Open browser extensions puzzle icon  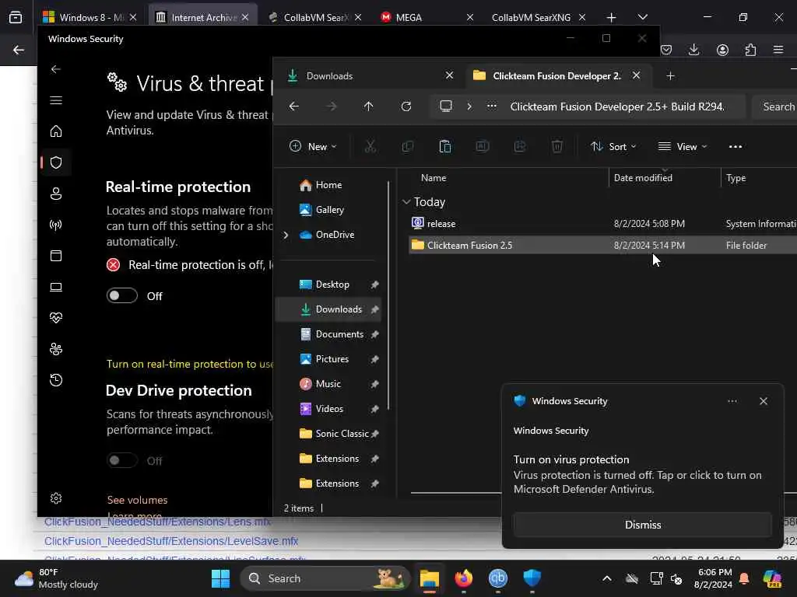750,50
